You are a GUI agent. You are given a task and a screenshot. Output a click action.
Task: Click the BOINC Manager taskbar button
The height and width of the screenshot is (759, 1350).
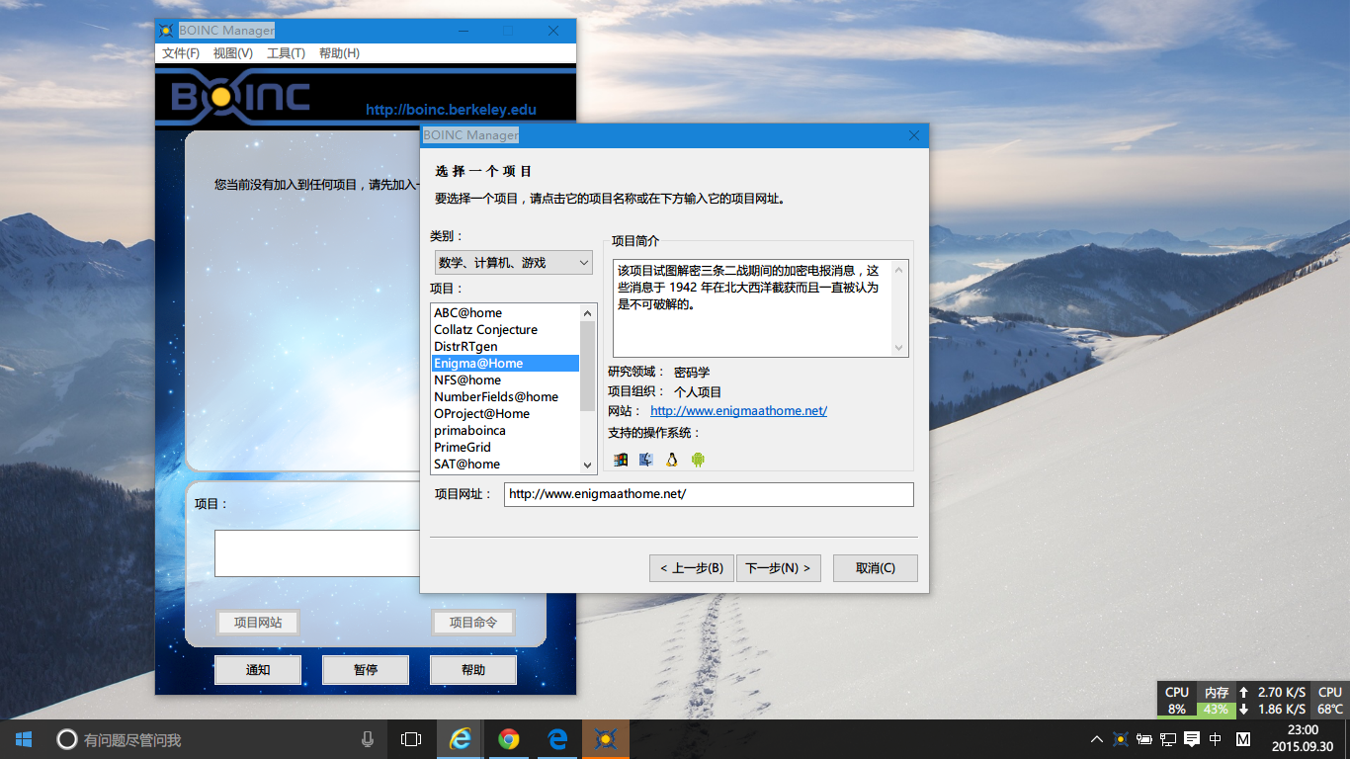coord(606,739)
